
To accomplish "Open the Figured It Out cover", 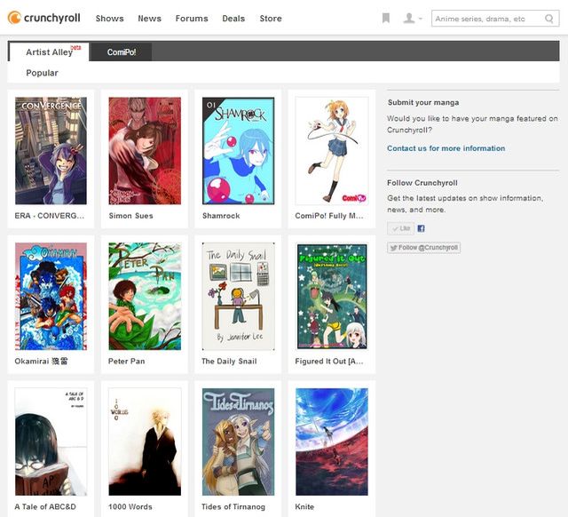I will pyautogui.click(x=331, y=296).
